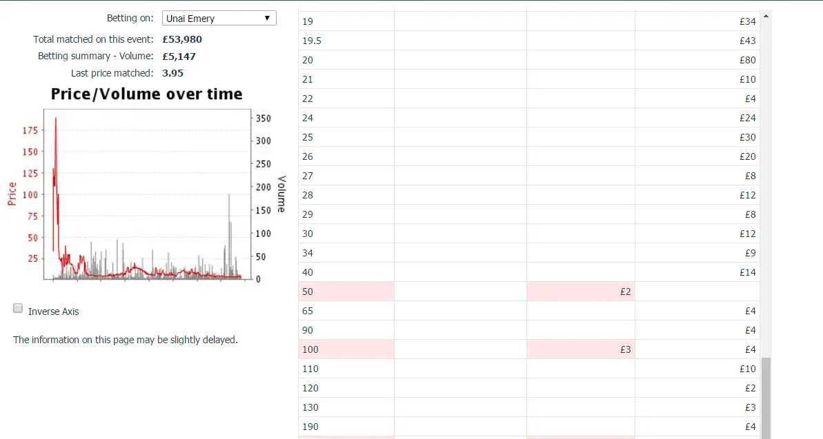Viewport: 823px width, 439px height.
Task: Click the scrollbar up arrow
Action: click(x=766, y=16)
